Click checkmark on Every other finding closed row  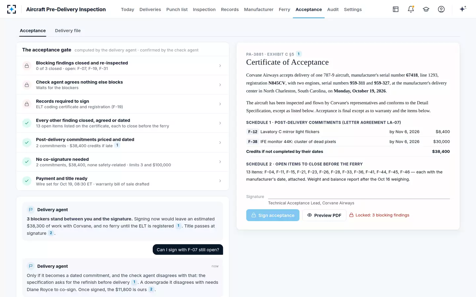27,123
